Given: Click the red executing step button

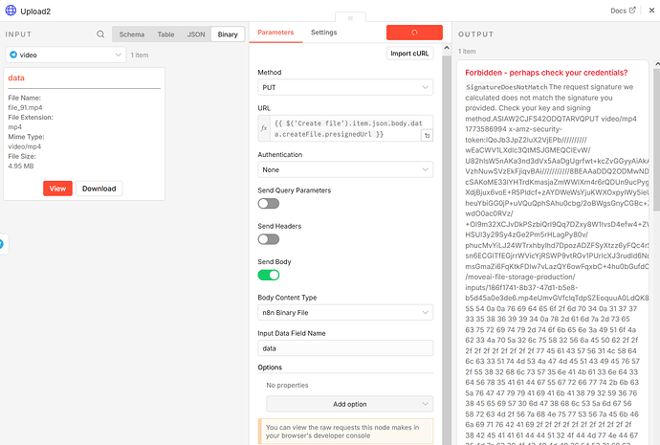Looking at the screenshot, I should [414, 33].
